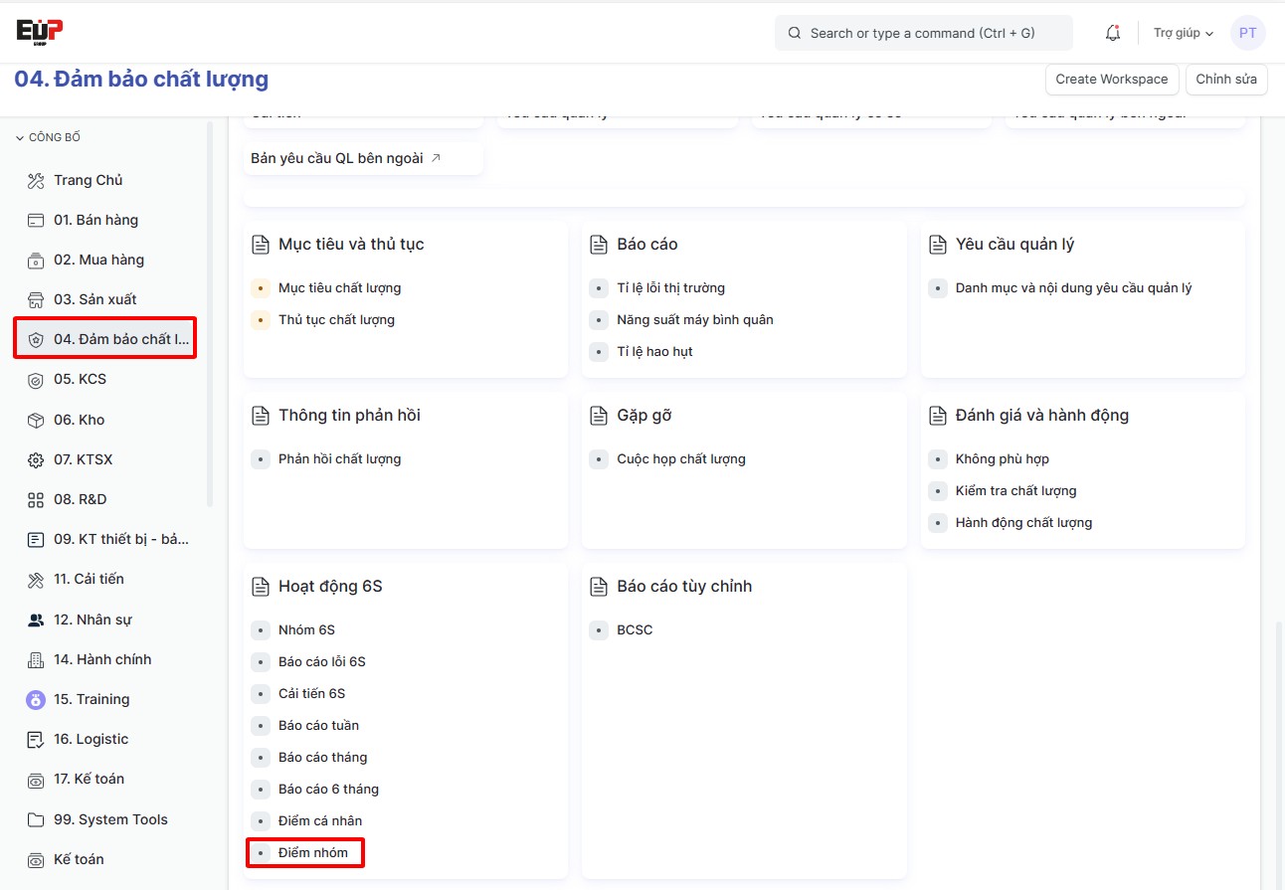Open the Mục tiêu chất lượng link
The height and width of the screenshot is (890, 1285).
click(x=339, y=287)
